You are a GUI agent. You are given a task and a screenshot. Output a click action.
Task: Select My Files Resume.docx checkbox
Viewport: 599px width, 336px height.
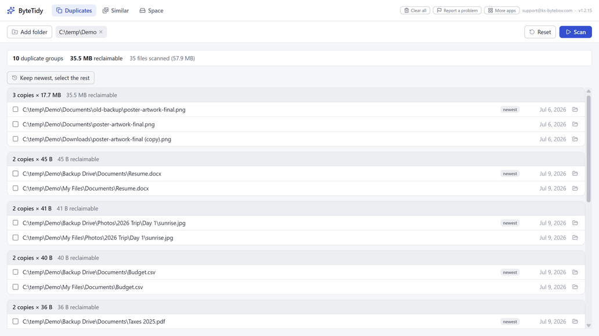(15, 188)
